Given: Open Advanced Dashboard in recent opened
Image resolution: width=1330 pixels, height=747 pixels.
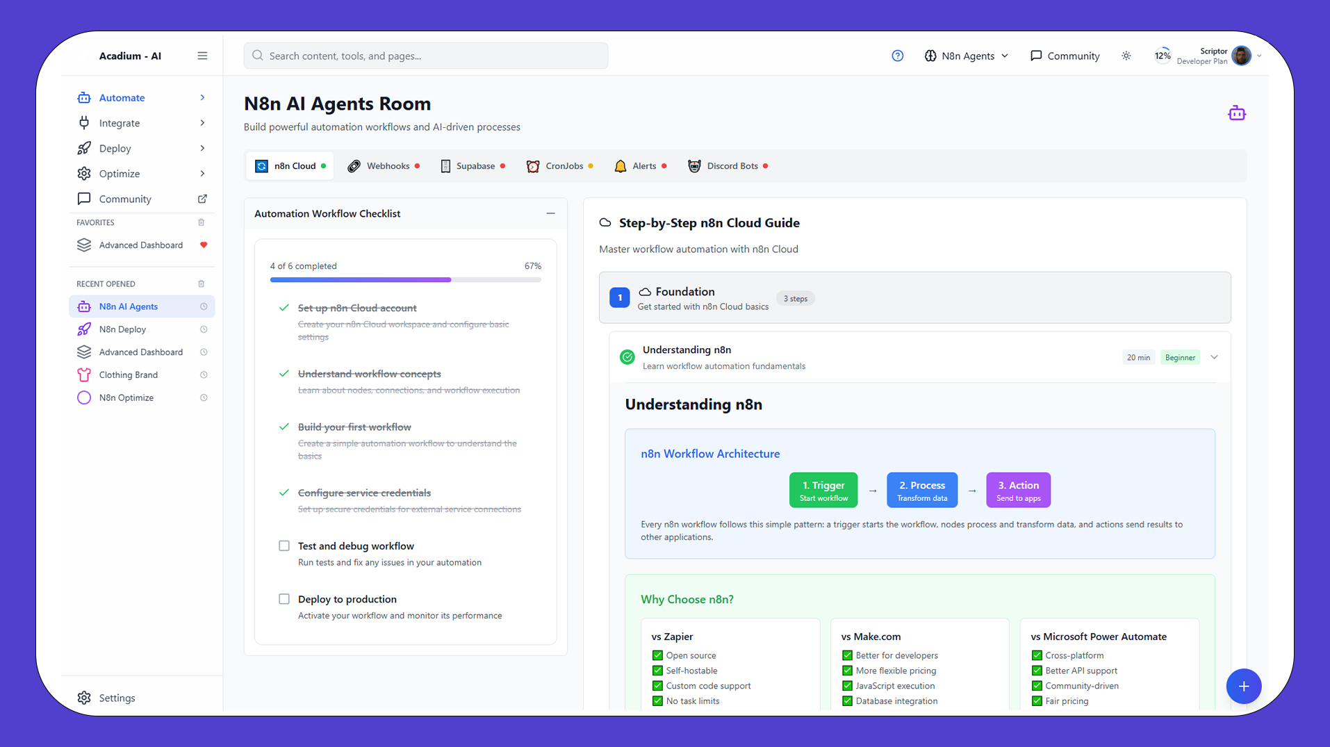Looking at the screenshot, I should (x=142, y=352).
